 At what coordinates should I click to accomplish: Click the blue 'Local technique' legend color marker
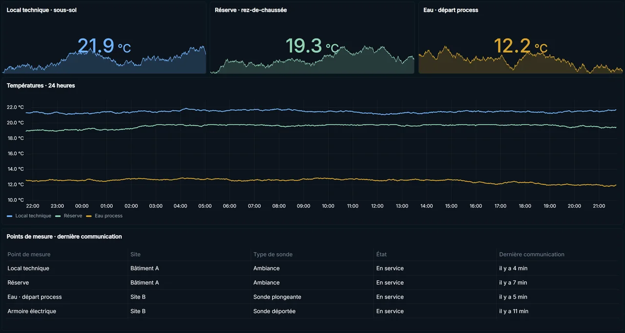click(x=10, y=216)
